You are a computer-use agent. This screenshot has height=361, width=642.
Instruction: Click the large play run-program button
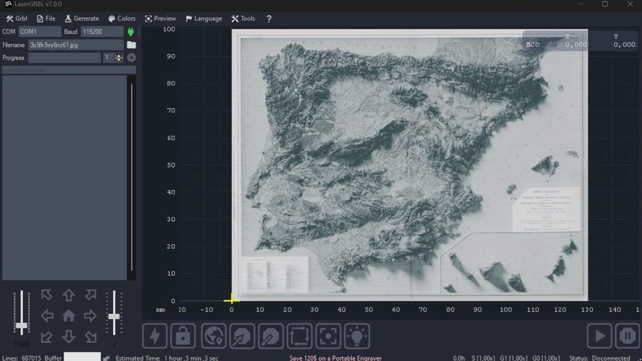600,336
